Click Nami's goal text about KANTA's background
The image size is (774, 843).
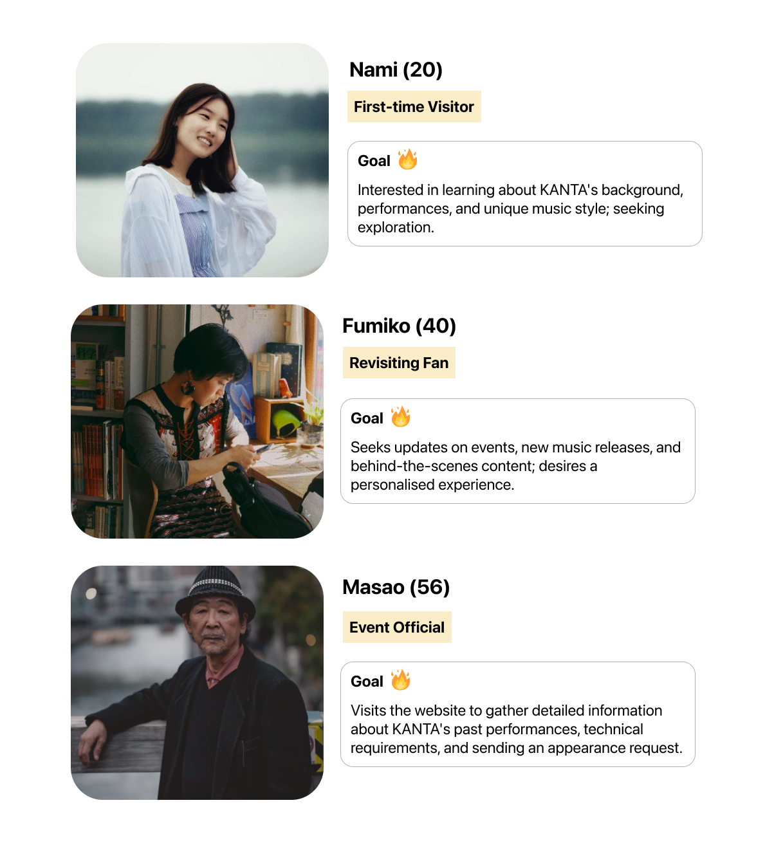pos(521,208)
